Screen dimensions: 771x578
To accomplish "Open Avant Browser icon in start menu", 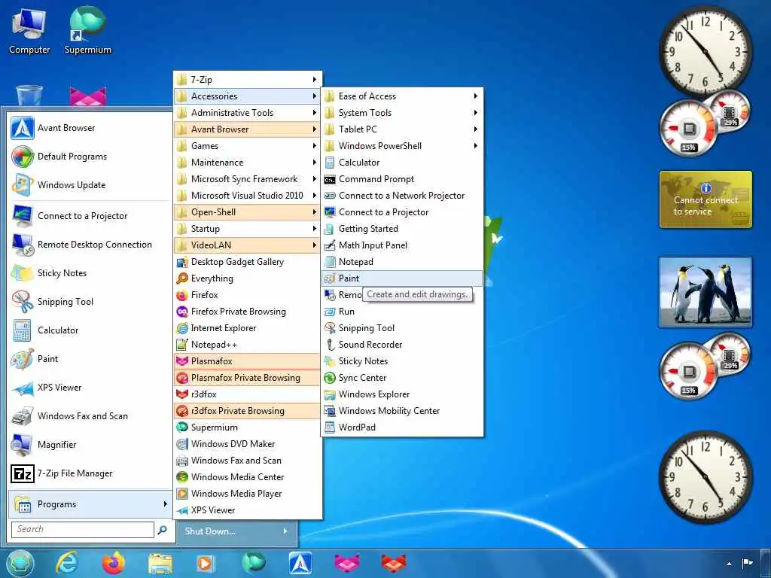I will click(23, 128).
